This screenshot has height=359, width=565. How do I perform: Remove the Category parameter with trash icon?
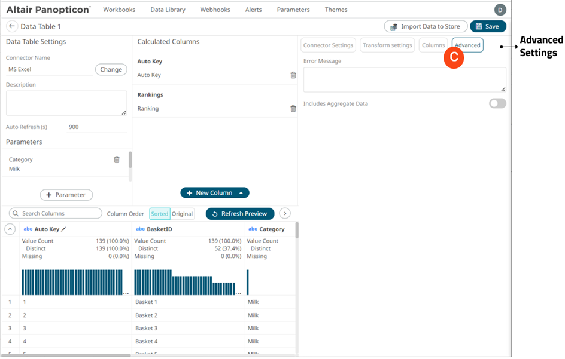117,159
